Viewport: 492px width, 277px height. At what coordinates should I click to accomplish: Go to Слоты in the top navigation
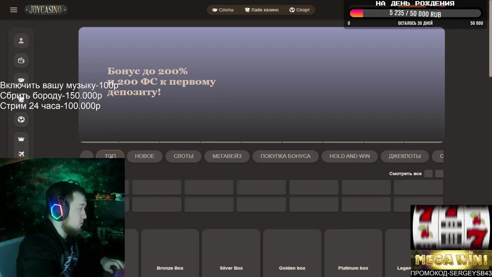223,10
